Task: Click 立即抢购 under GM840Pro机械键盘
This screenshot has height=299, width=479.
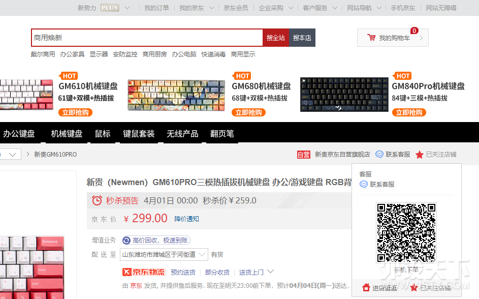Action: point(409,112)
